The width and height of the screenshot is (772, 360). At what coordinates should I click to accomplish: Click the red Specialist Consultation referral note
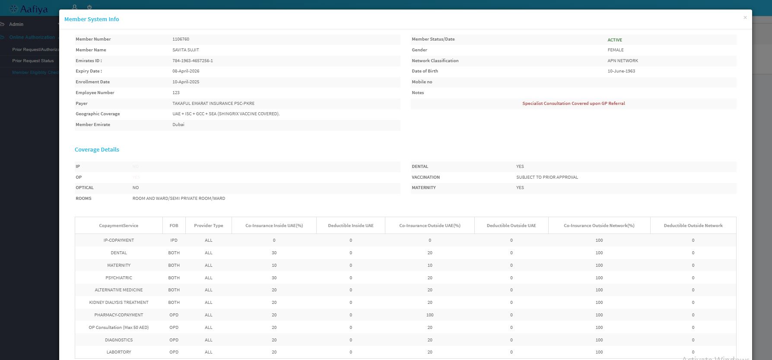click(x=573, y=104)
